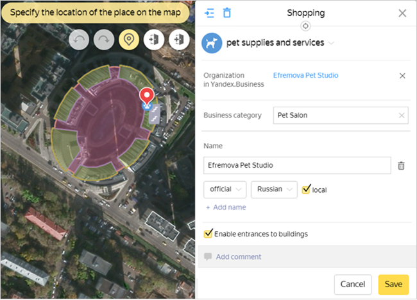Click the indent list icon in header
Screen dimensions: 417x300
pos(210,13)
